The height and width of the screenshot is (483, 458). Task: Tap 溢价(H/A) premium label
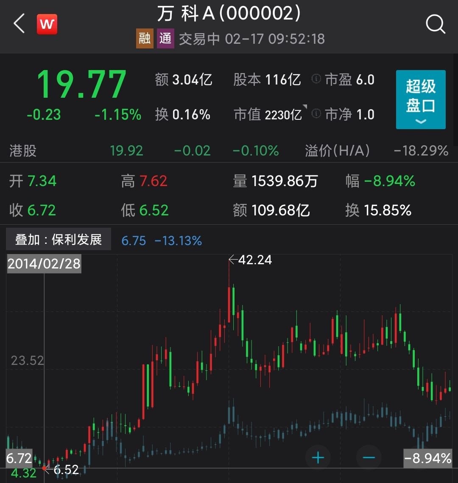(338, 151)
